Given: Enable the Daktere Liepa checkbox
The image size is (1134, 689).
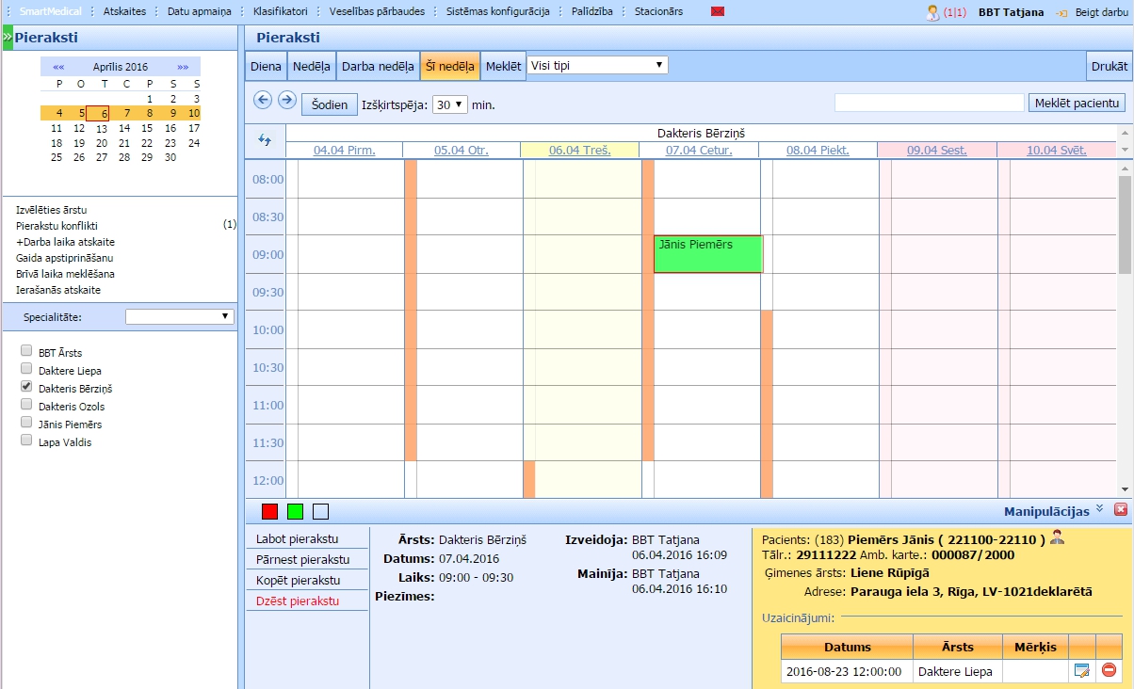Looking at the screenshot, I should click(26, 369).
